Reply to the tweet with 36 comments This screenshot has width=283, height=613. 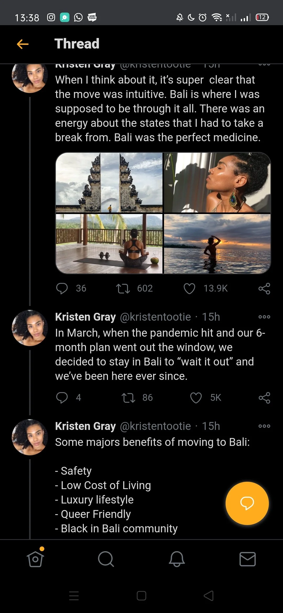62,288
